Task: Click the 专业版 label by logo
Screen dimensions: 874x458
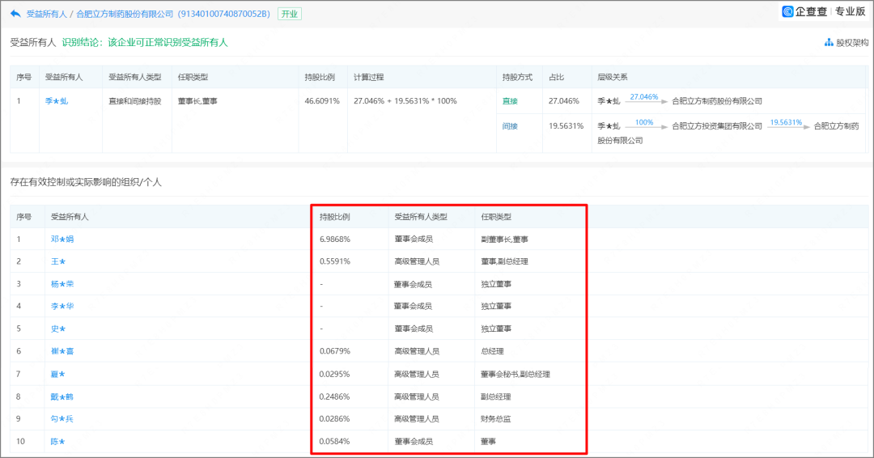Action: pos(850,11)
